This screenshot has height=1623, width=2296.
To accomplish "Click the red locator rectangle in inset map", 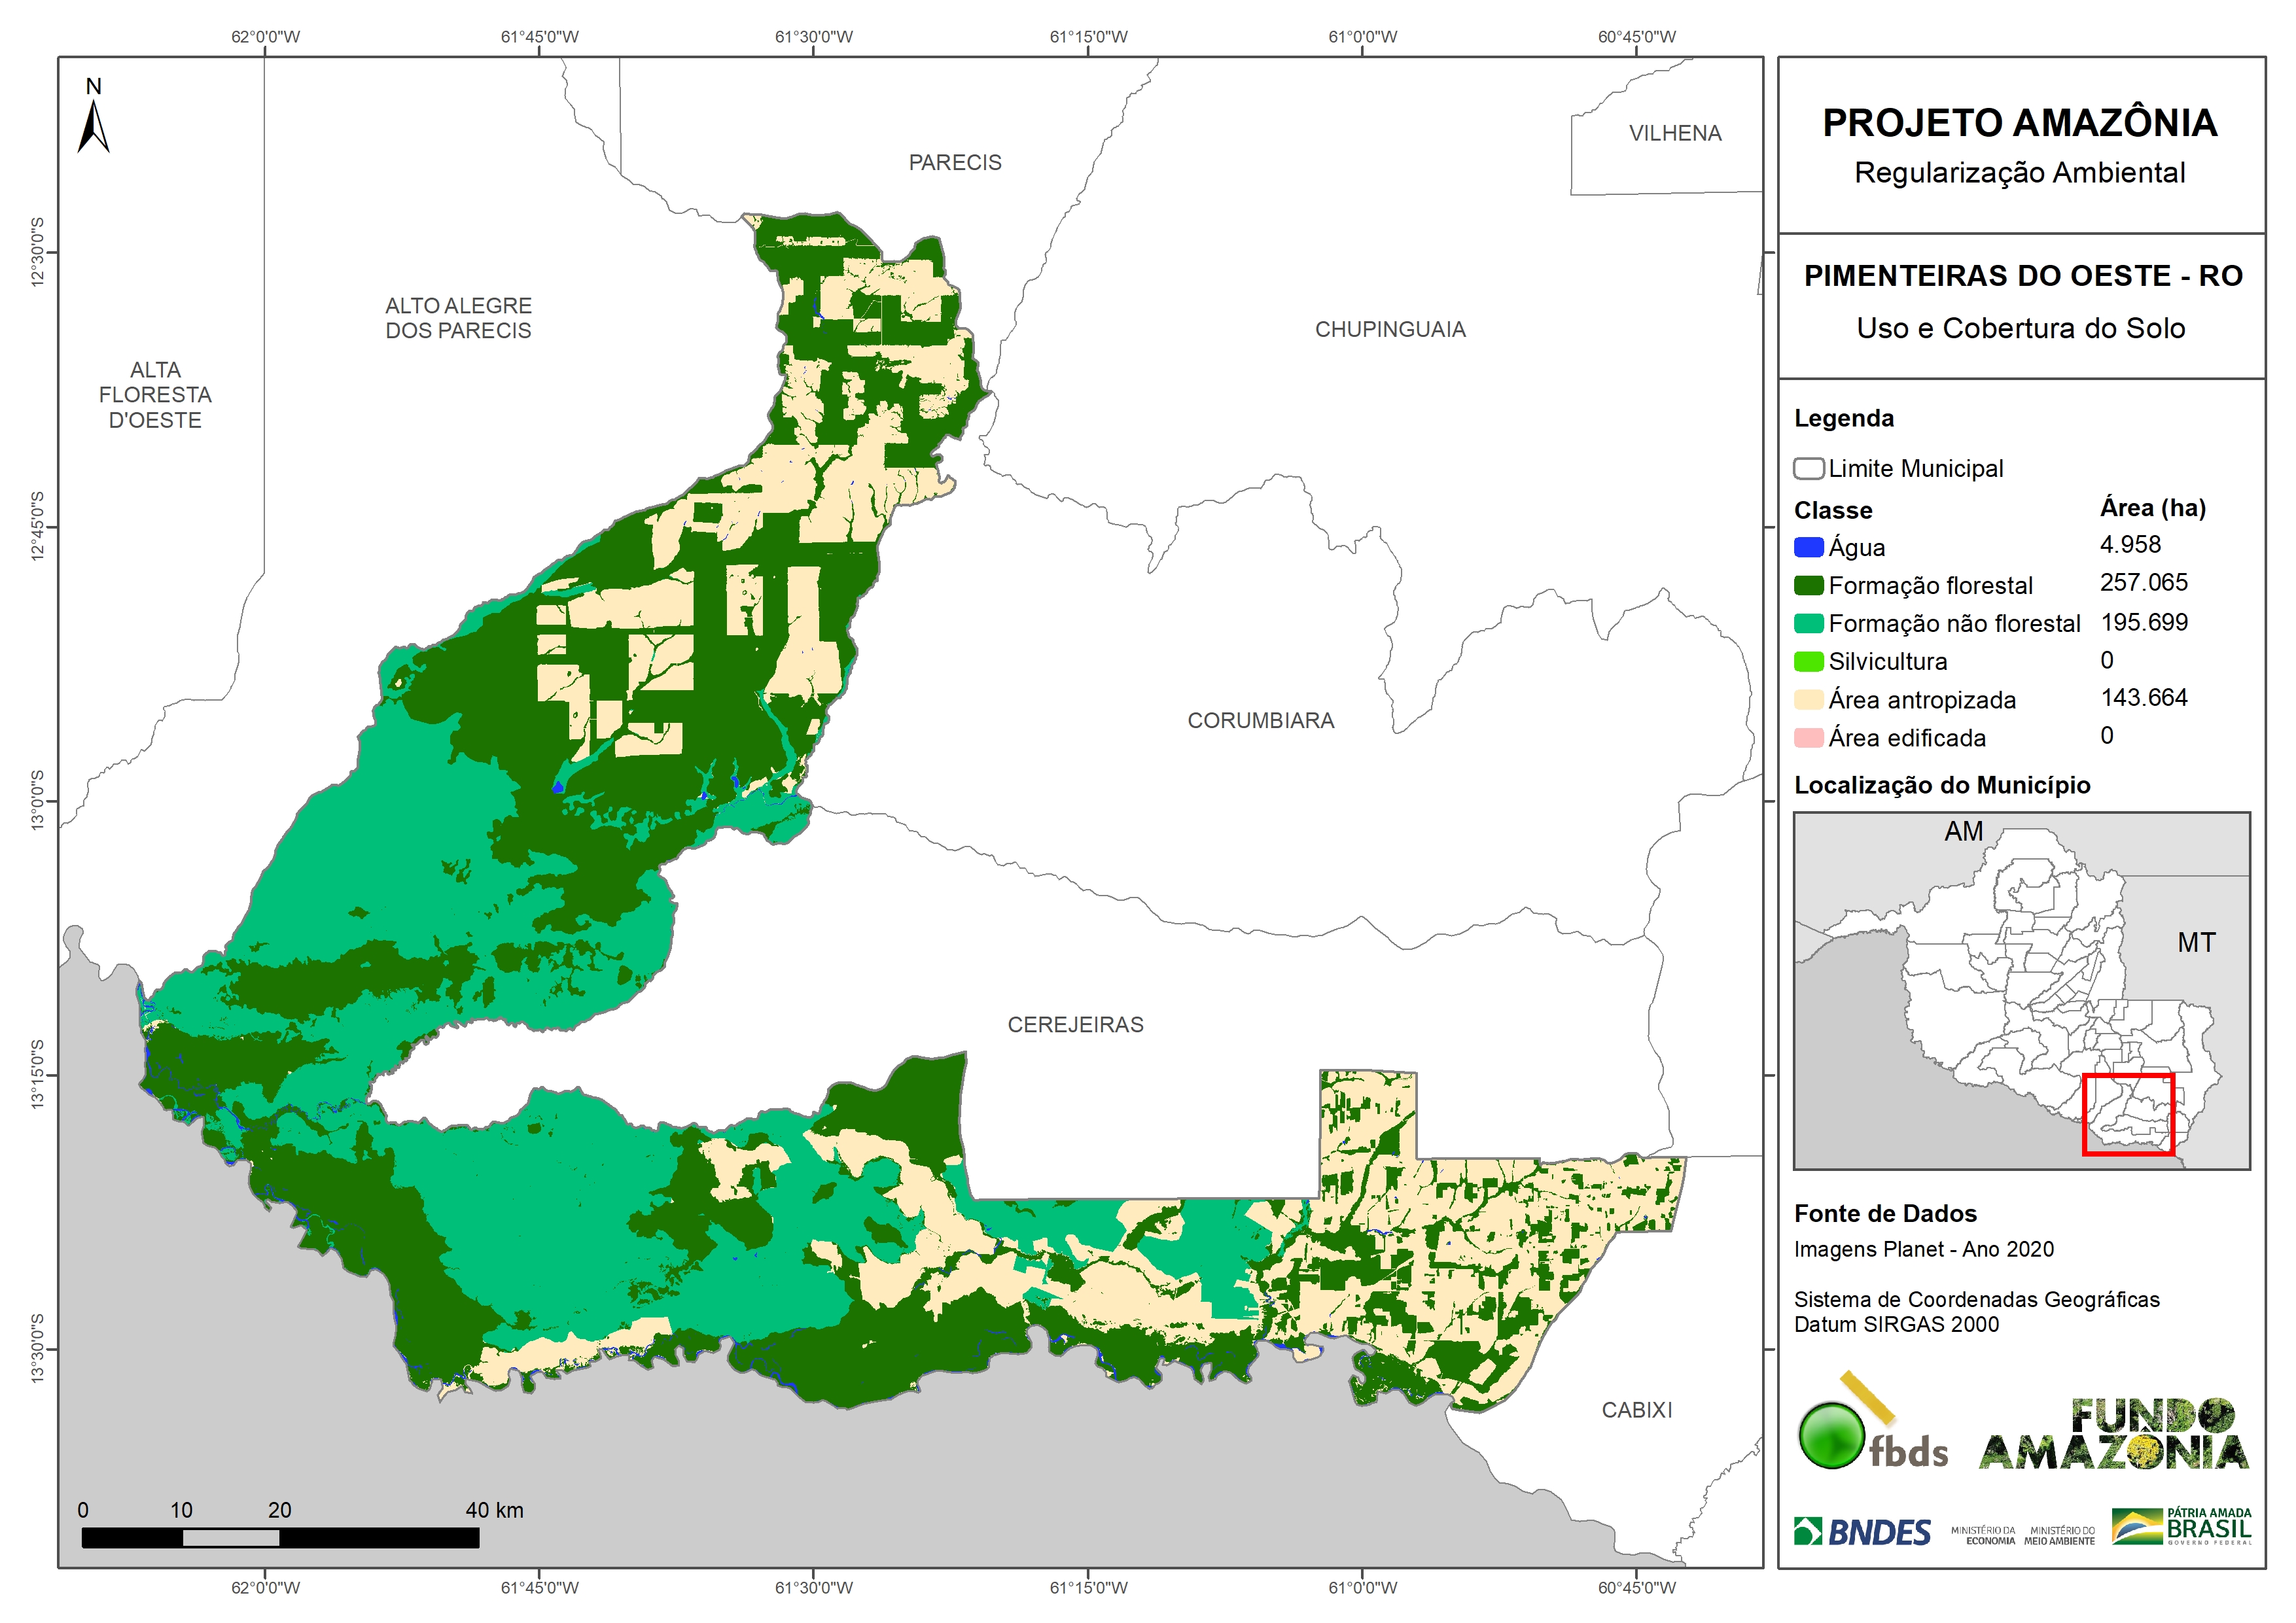I will coord(2128,1115).
